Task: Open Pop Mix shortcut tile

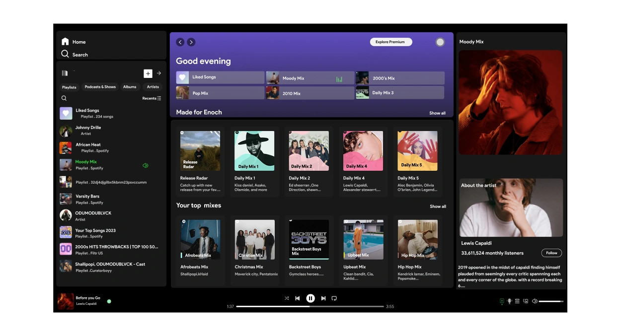Action: click(220, 93)
